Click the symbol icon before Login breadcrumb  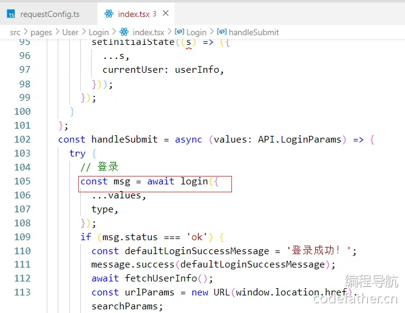coord(179,32)
